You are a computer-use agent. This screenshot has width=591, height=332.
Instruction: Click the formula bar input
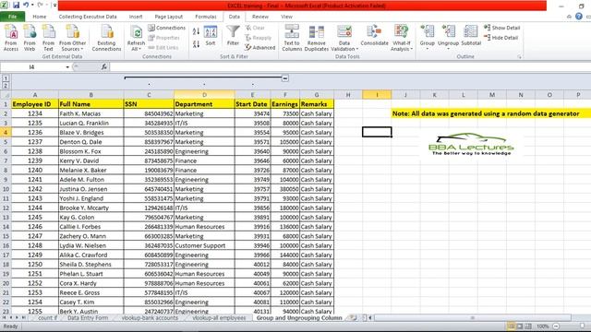(x=351, y=67)
